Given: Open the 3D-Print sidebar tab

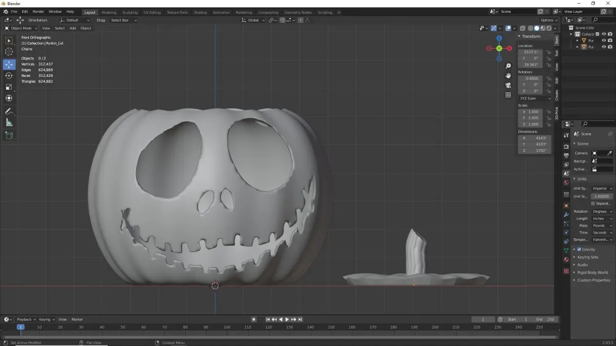Looking at the screenshot, I should (557, 113).
